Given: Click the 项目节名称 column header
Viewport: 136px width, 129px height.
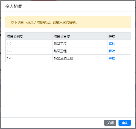Looking at the screenshot, I should 80,36.
